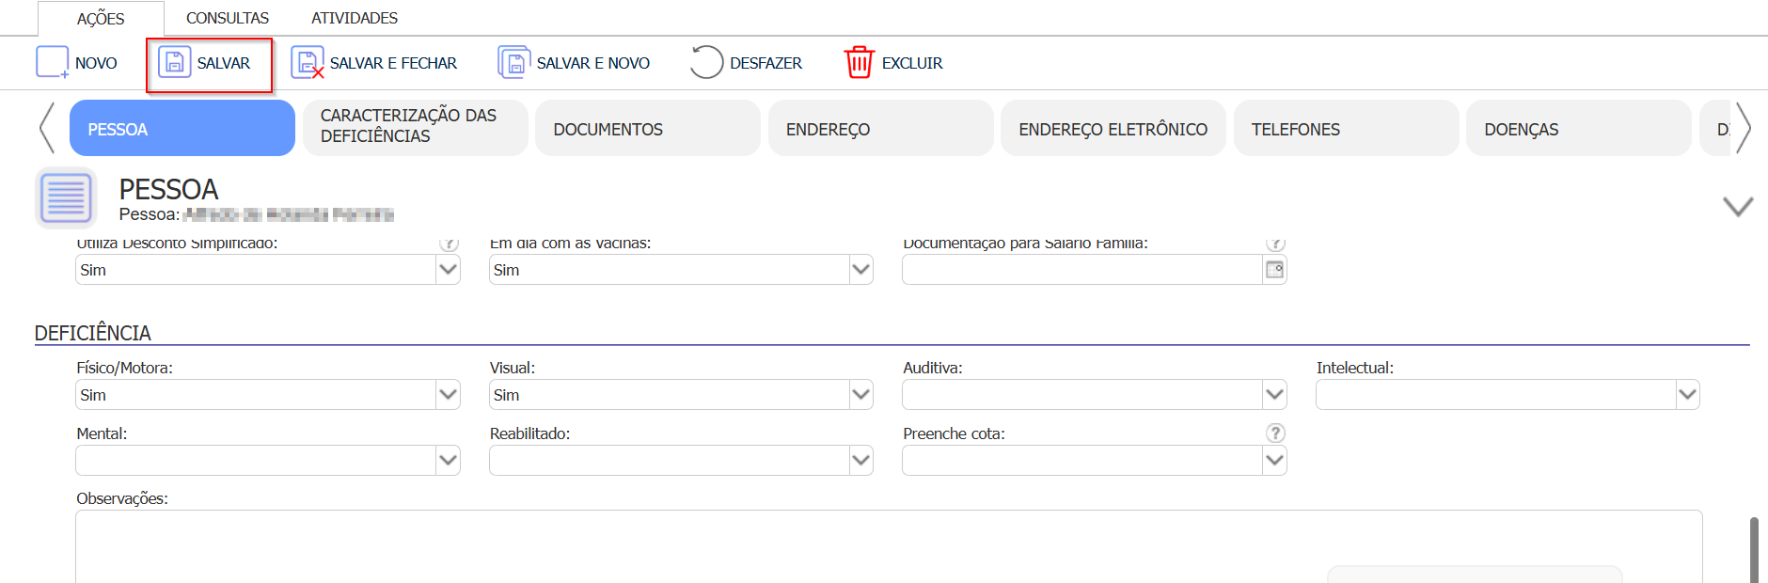Screen dimensions: 1768x583
Task: Open the Auditiva dropdown
Action: click(1274, 395)
